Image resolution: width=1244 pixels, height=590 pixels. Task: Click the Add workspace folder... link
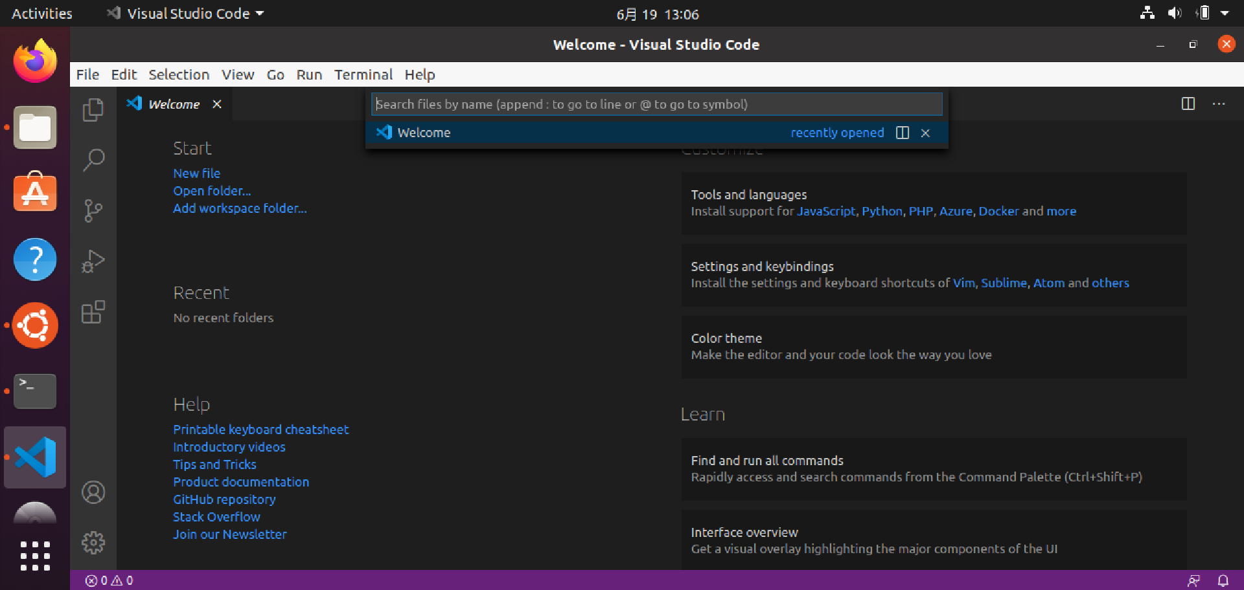(240, 208)
